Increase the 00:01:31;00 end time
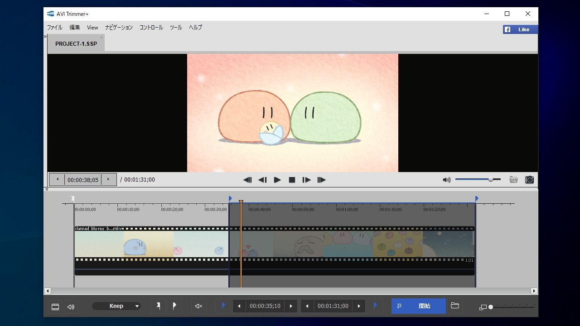Screen dimensions: 580x326 click(359, 306)
